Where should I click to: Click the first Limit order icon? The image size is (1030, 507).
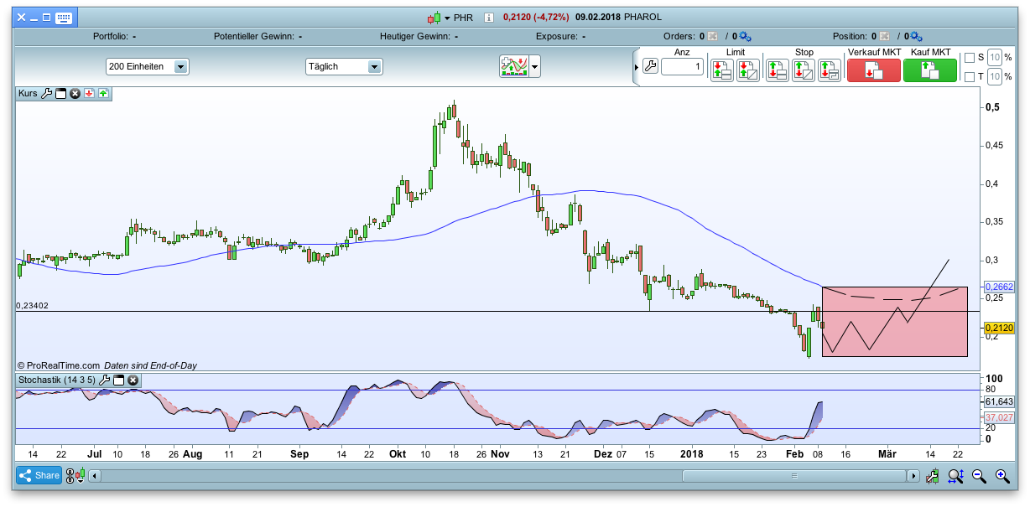[x=721, y=70]
